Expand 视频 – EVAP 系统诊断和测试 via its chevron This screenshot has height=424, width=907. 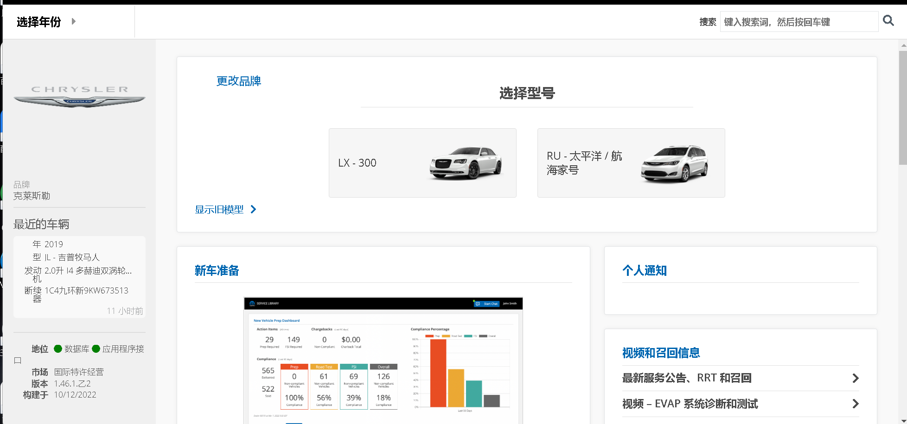click(855, 404)
